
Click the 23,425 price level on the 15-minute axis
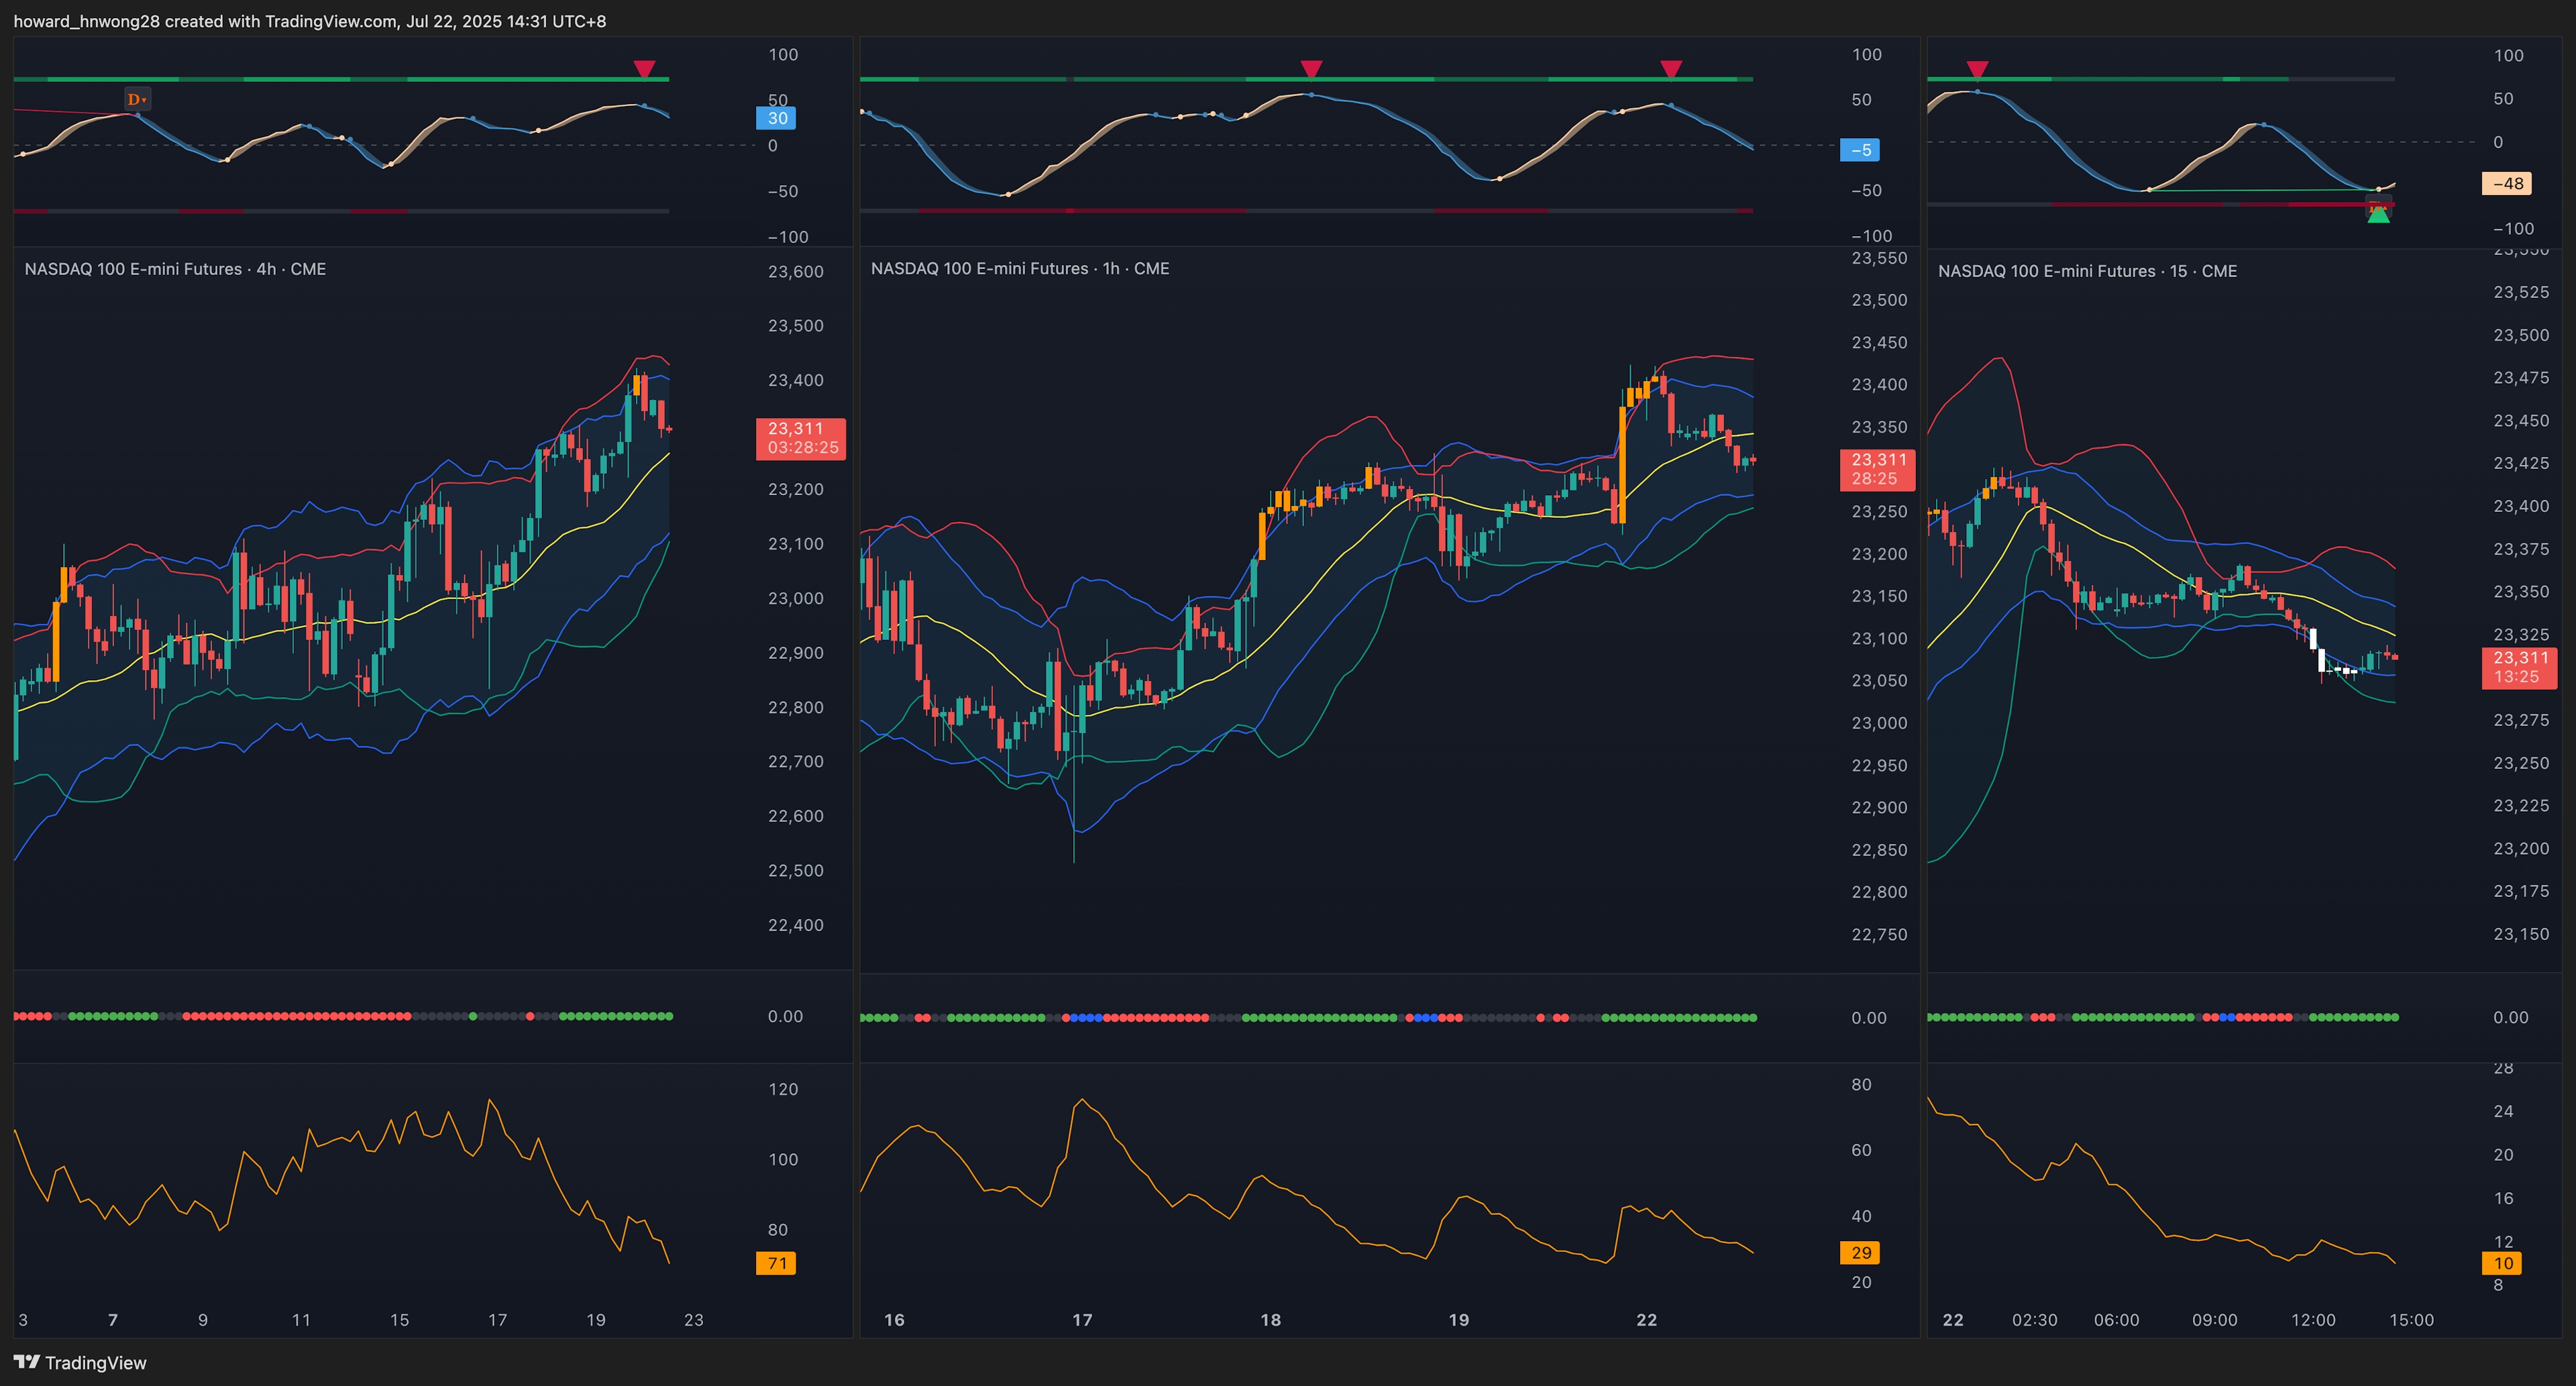click(x=2521, y=463)
